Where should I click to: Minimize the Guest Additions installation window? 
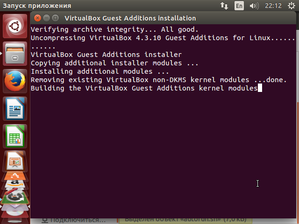[46, 18]
